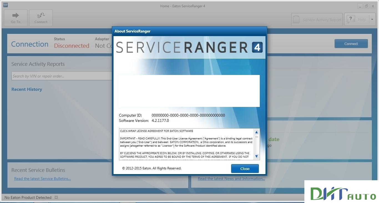The image size is (379, 203).
Task: Open Recent History
Action: tap(27, 89)
